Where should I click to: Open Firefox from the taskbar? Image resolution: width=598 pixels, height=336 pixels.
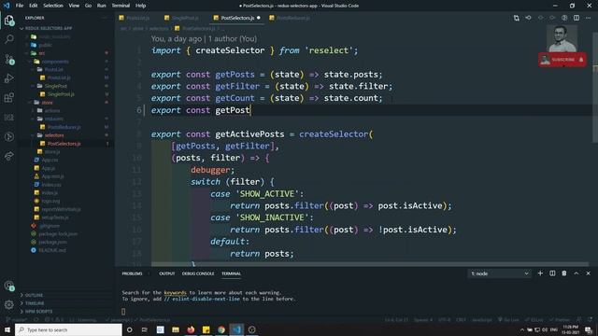pyautogui.click(x=191, y=329)
